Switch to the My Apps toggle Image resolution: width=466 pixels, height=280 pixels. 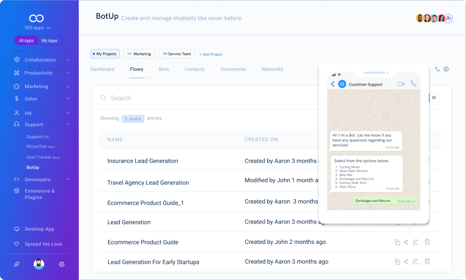[49, 41]
